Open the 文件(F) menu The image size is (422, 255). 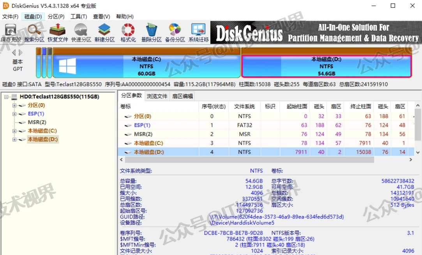[x=10, y=17]
